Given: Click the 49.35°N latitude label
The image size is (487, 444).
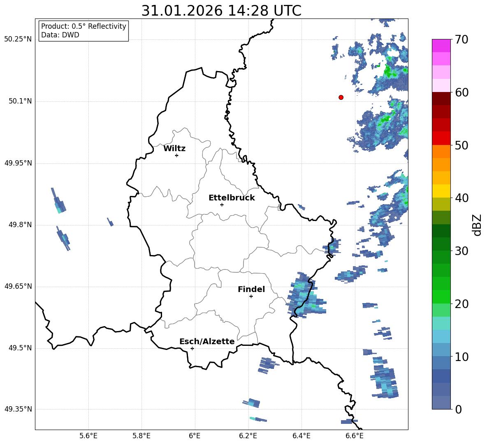Looking at the screenshot, I should pos(18,409).
